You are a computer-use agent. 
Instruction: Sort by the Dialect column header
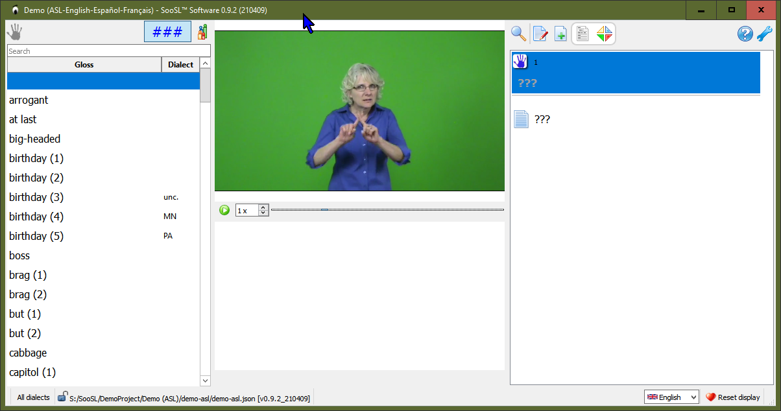coord(180,64)
